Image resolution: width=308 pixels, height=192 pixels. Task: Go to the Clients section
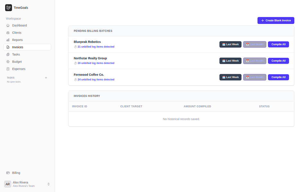27,33
